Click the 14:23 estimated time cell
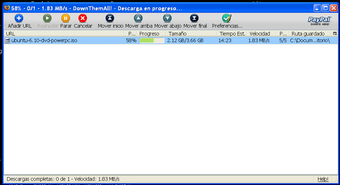Viewport: 340px width, 185px height. pos(225,40)
